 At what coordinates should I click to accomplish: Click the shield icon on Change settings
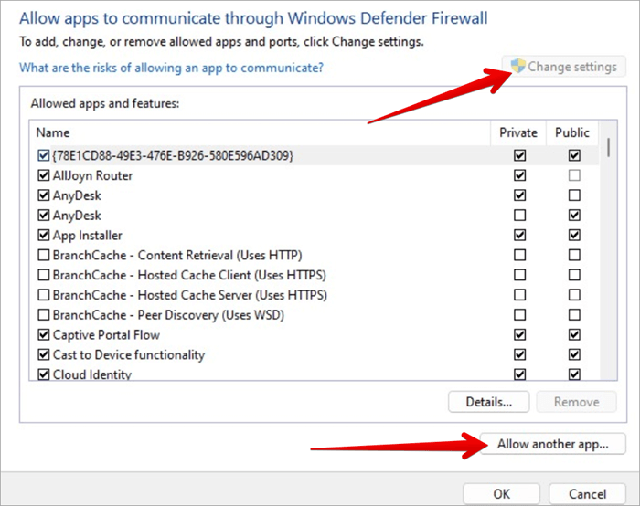pos(518,67)
